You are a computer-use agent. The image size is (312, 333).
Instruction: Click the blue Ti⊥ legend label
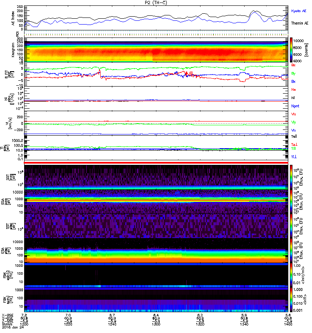pos(294,157)
